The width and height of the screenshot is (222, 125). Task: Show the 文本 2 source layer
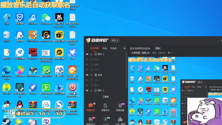pos(87,70)
